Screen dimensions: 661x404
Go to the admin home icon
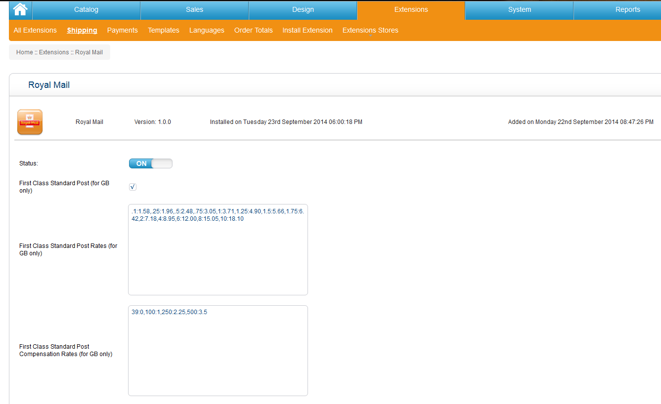coord(20,9)
